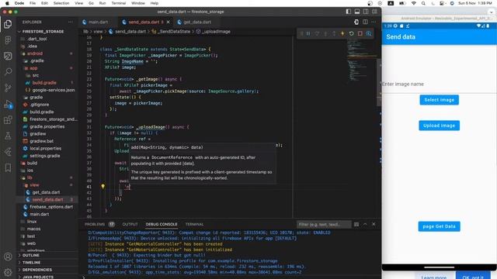Open the Dart DevTools widget inspector icon
Image resolution: width=497 pixels, height=279 pixels.
point(369,33)
